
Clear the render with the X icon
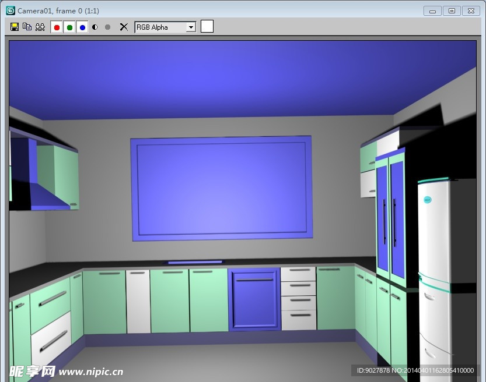coord(124,27)
